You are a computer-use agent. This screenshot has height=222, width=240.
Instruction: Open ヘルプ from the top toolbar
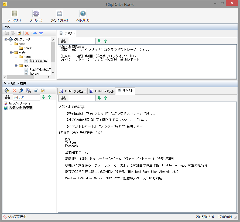(x=82, y=16)
